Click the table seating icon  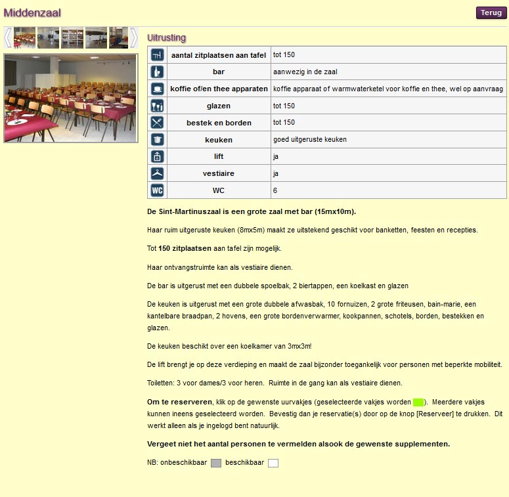click(157, 55)
